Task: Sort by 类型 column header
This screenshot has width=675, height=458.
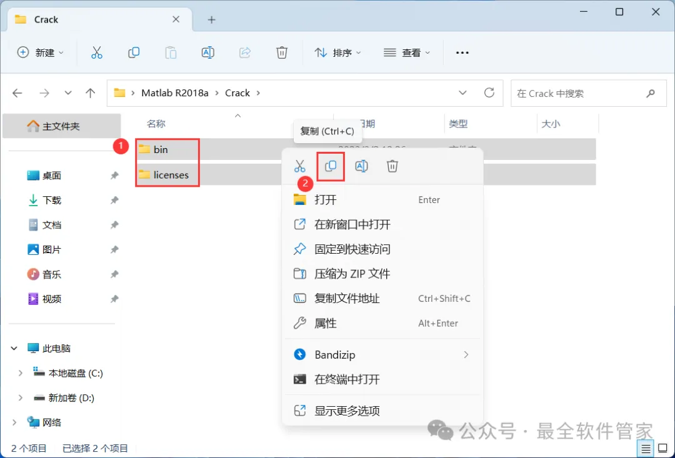Action: point(458,124)
